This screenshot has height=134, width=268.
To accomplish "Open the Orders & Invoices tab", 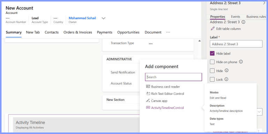I will tap(78, 32).
